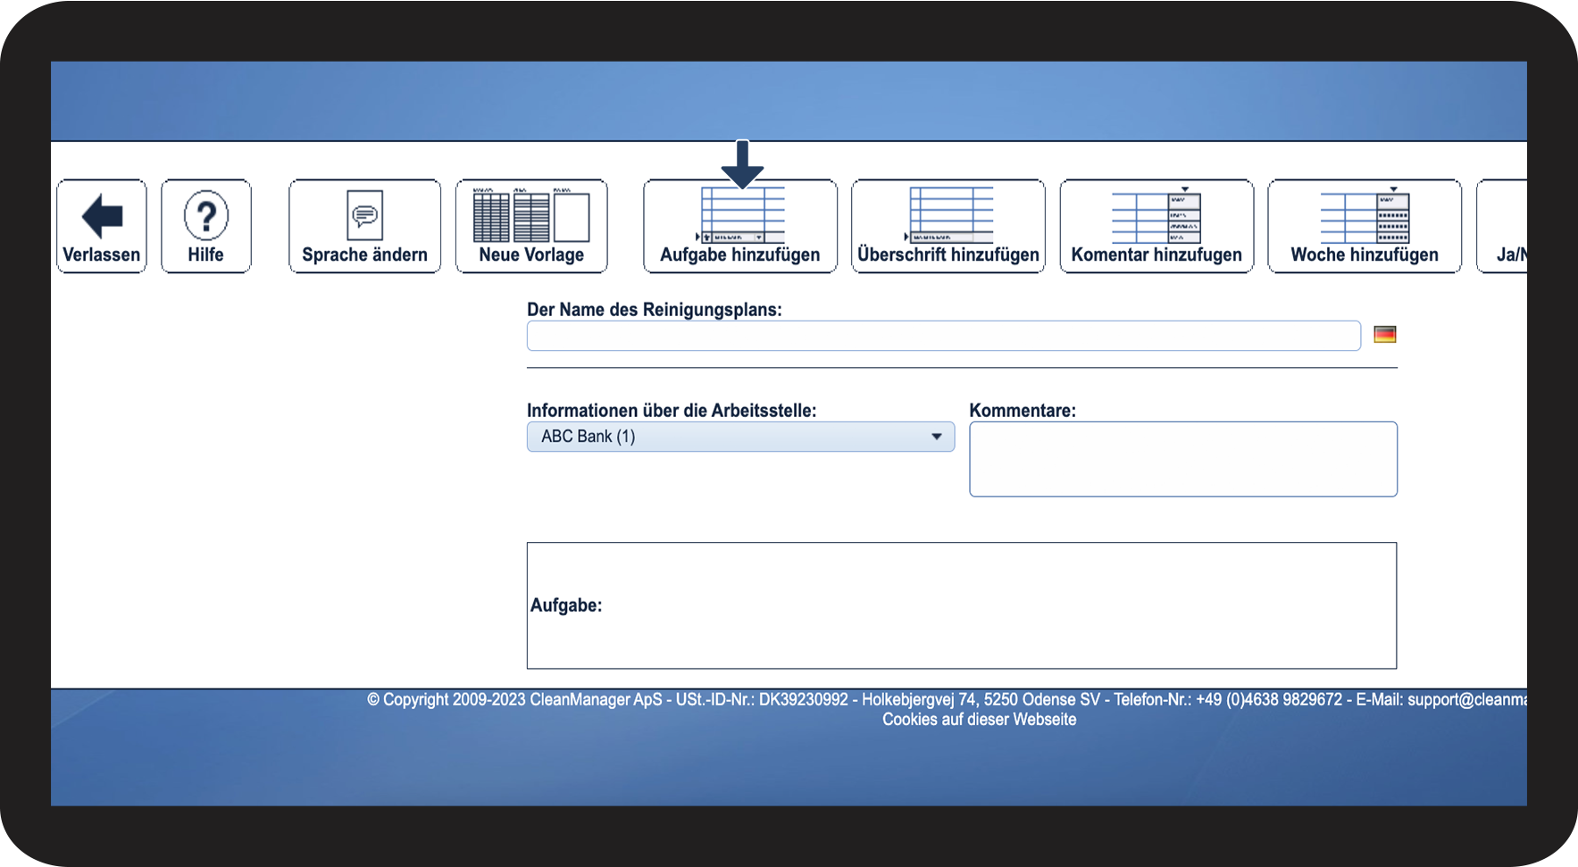Click in the Aufgabe box

tap(961, 605)
